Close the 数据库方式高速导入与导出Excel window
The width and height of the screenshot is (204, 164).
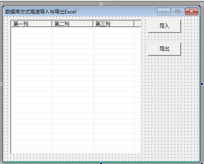click(x=192, y=11)
